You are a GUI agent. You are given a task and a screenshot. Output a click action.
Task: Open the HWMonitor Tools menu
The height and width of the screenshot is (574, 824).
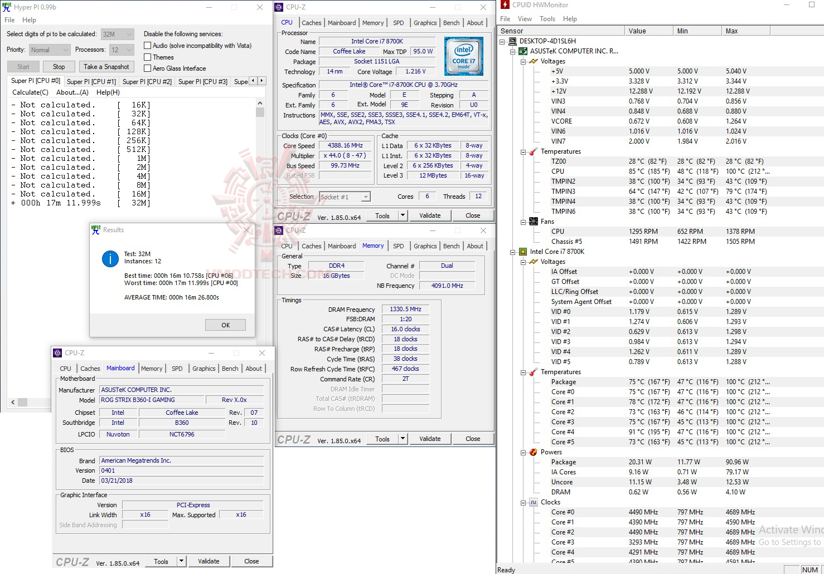click(547, 19)
